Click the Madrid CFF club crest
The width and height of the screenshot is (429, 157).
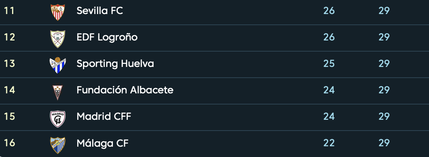coord(57,119)
